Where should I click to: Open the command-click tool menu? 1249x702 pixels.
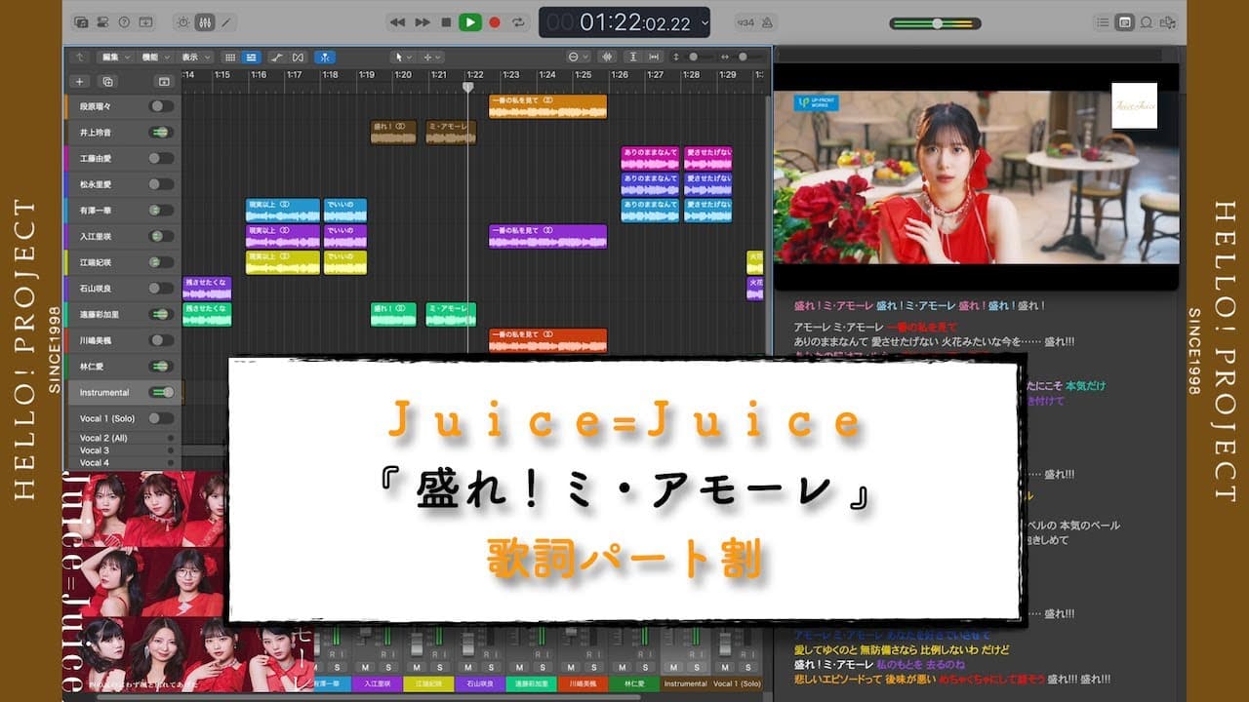point(431,58)
